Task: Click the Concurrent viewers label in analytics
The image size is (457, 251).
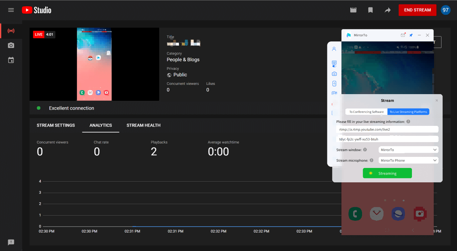Action: 52,142
